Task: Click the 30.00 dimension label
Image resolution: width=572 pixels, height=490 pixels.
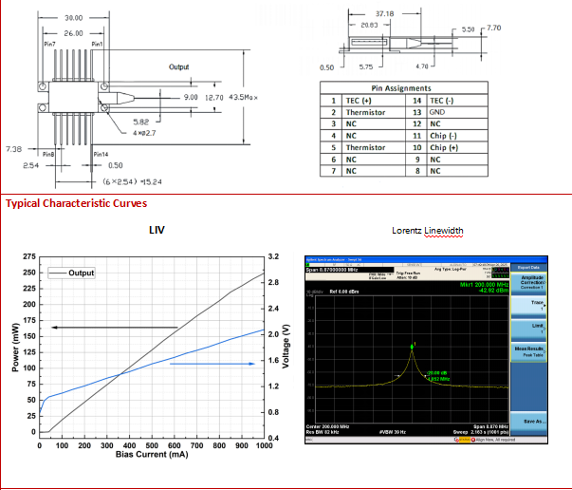Action: point(74,18)
